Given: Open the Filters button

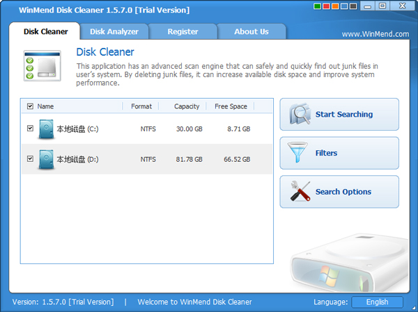Looking at the screenshot, I should (339, 153).
